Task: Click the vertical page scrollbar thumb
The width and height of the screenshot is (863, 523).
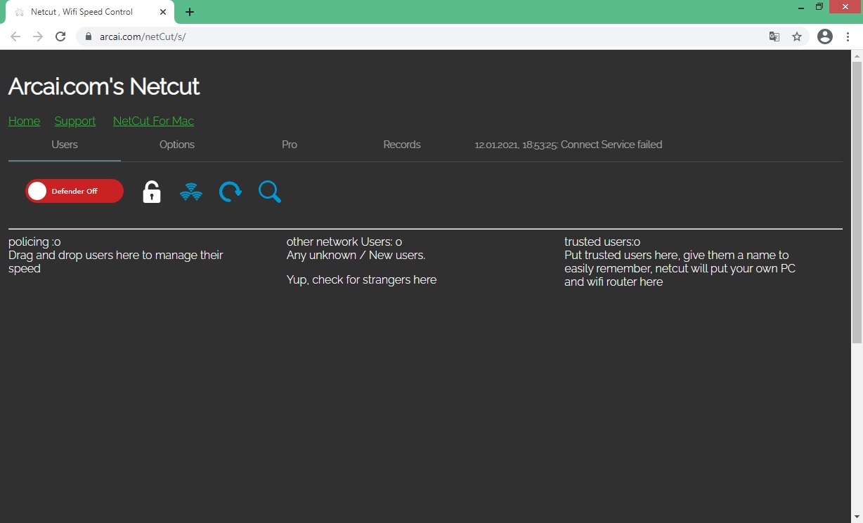Action: pos(857,202)
